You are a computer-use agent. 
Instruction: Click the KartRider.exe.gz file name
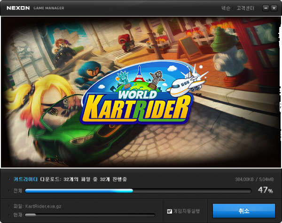[43, 206]
